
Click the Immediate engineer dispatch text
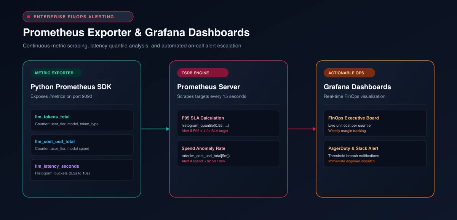click(x=352, y=161)
